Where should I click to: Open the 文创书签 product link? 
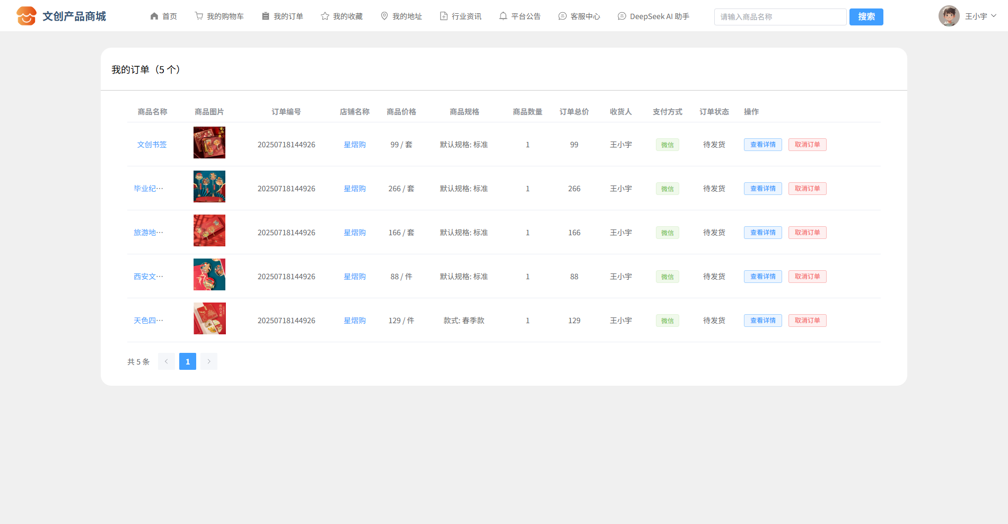(152, 145)
